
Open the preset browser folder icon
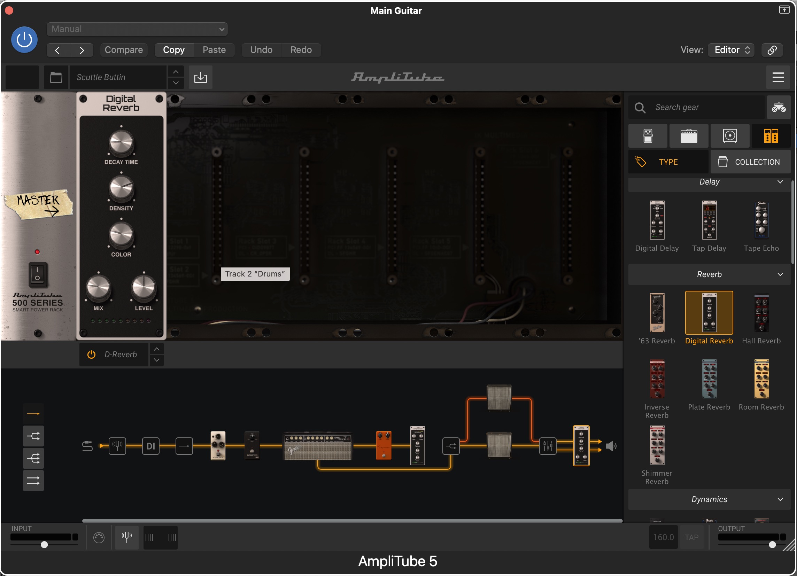click(x=56, y=77)
